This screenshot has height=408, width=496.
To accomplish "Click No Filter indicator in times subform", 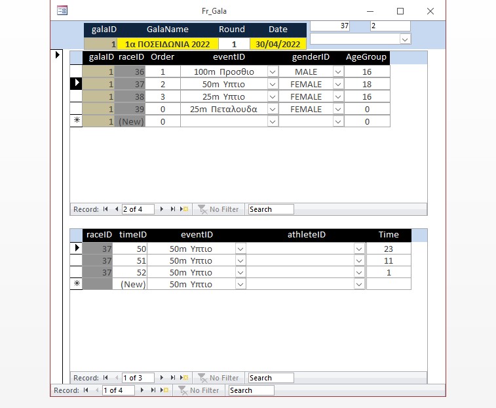I will click(218, 378).
